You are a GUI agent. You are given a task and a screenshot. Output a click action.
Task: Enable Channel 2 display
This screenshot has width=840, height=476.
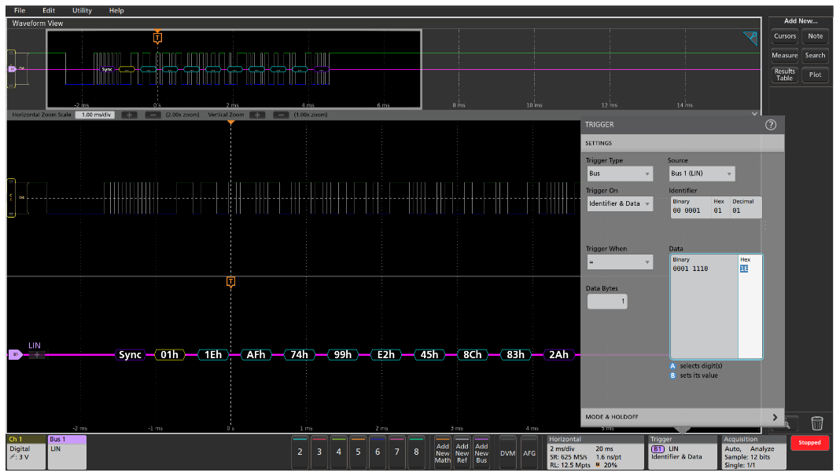pyautogui.click(x=300, y=452)
